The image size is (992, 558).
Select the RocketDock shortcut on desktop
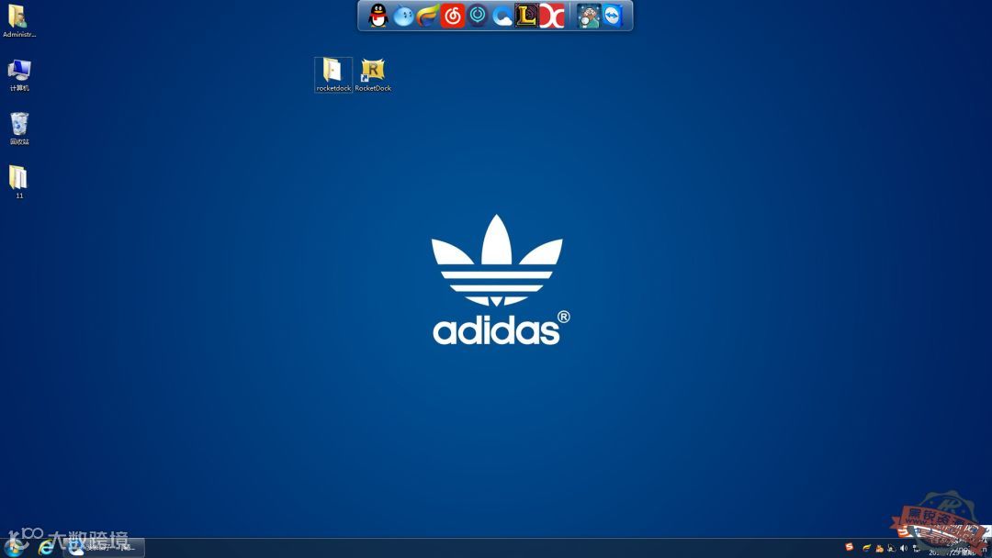373,74
